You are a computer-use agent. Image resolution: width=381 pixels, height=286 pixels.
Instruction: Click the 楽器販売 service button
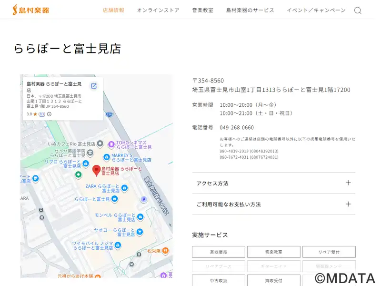219,252
